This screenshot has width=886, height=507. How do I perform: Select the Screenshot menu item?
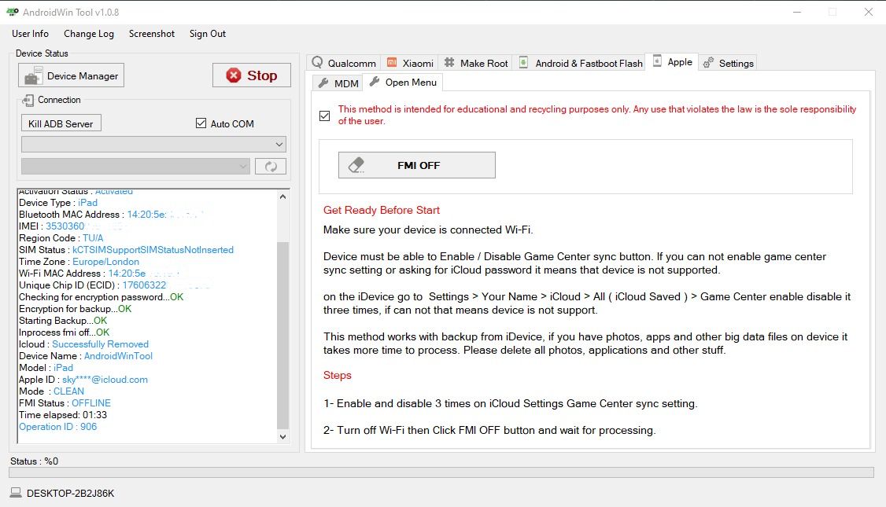point(151,34)
